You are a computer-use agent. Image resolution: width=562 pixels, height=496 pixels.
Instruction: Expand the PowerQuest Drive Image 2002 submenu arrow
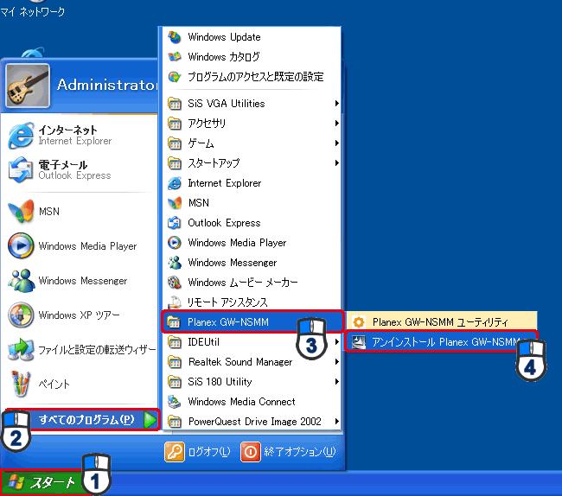coord(336,422)
